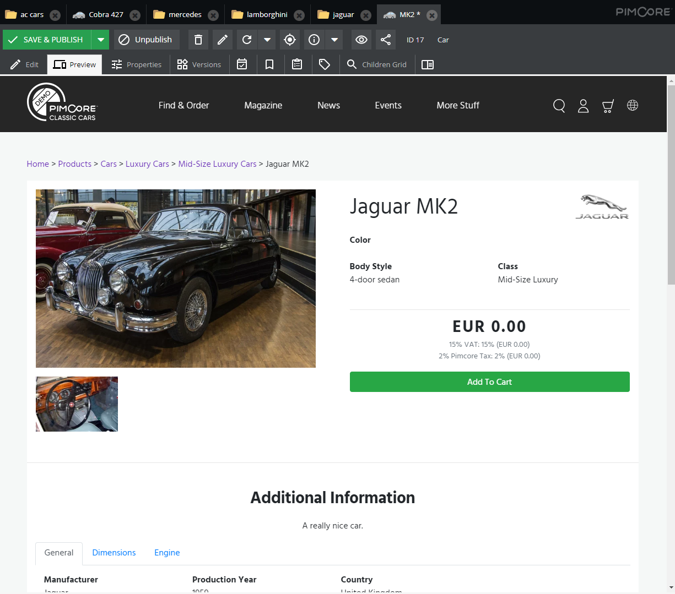The image size is (675, 594).
Task: Switch to the Edit tab
Action: 24,64
